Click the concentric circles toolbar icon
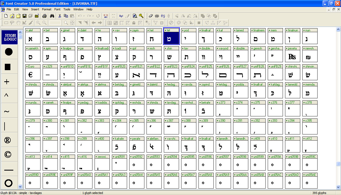The height and width of the screenshot is (195, 341). pos(179,23)
